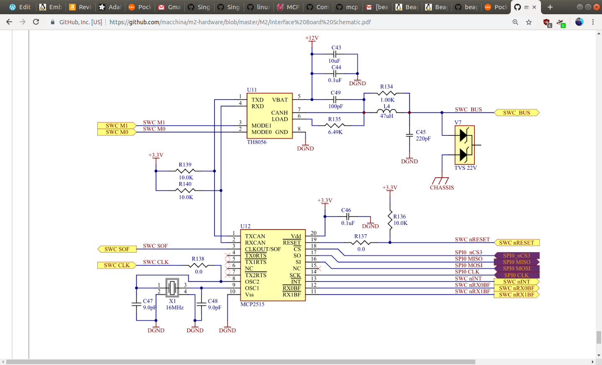Switch to the lowercase beag GitHub tab
The image size is (602, 365).
pos(466,7)
